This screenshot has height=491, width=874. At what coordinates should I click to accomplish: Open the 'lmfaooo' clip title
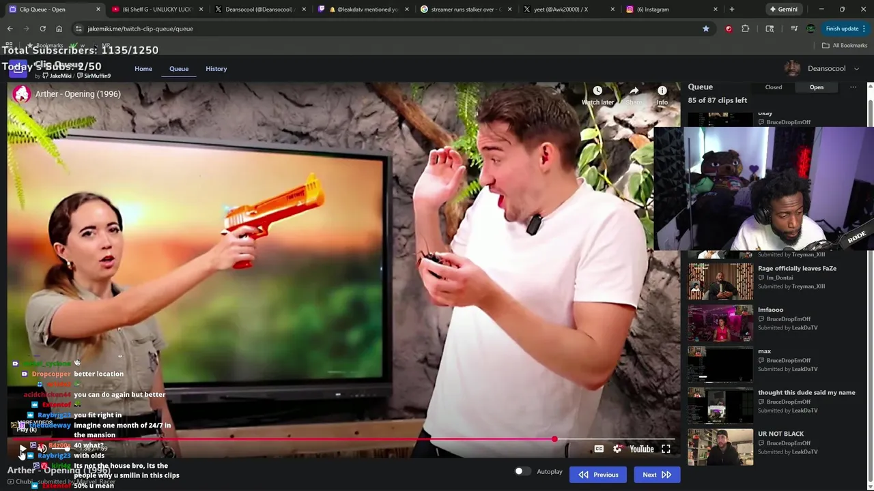770,310
